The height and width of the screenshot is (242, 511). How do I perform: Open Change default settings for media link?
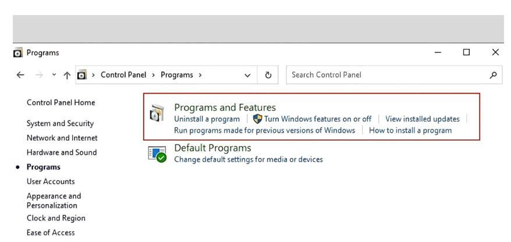[249, 160]
